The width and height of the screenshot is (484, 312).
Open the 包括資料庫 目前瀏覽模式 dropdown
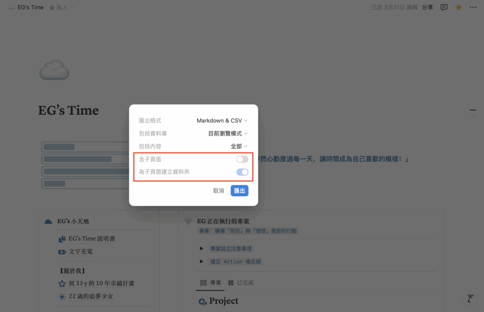pyautogui.click(x=227, y=134)
